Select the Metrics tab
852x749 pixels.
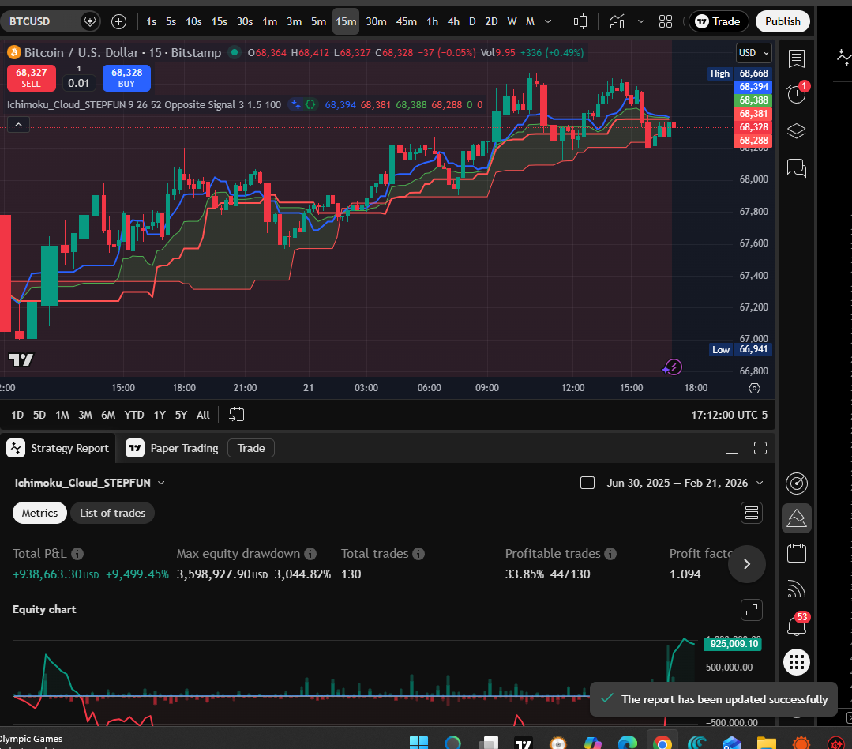click(39, 513)
